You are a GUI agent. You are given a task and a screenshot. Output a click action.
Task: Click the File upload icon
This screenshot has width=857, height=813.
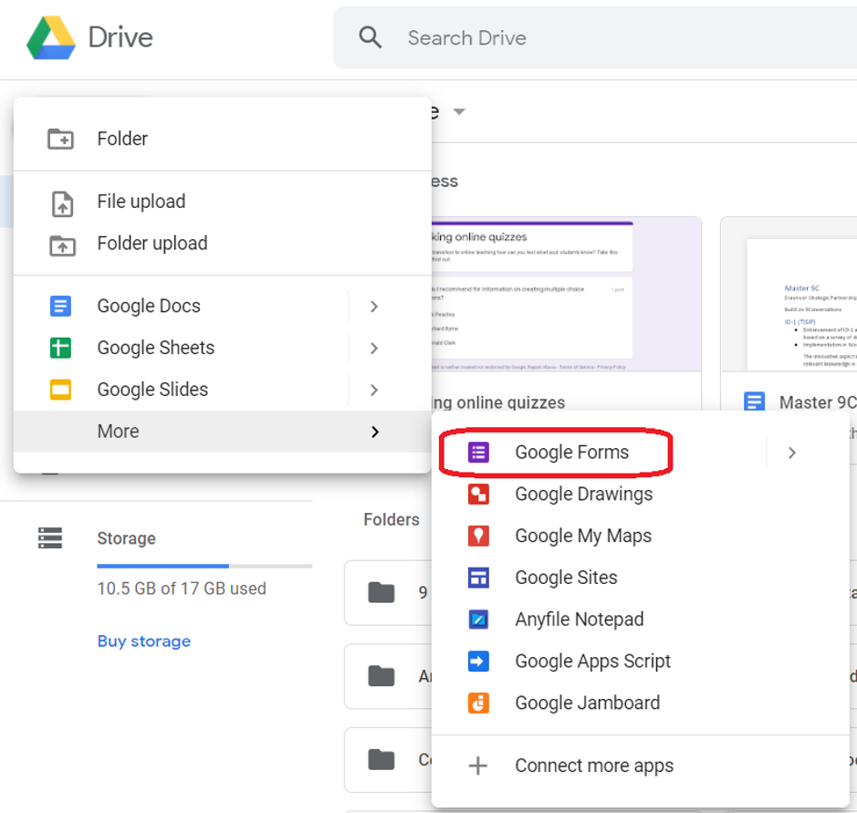[x=62, y=203]
